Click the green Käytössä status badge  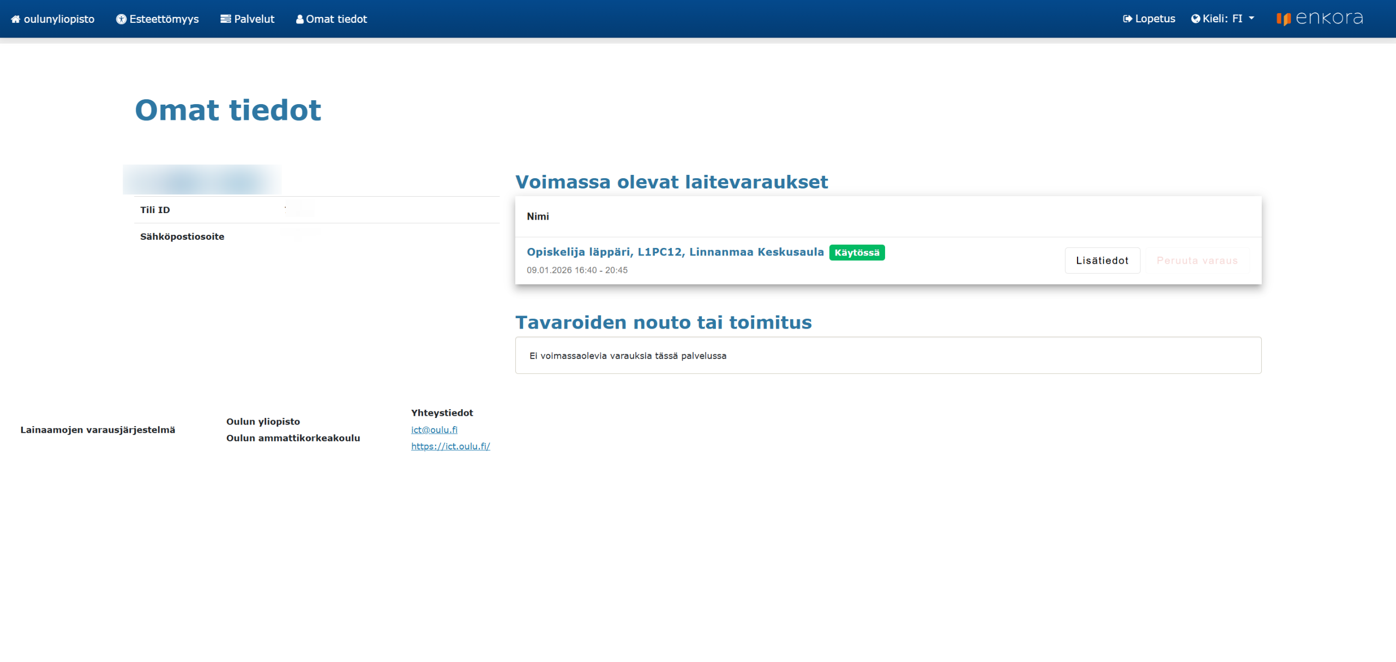[x=857, y=253]
